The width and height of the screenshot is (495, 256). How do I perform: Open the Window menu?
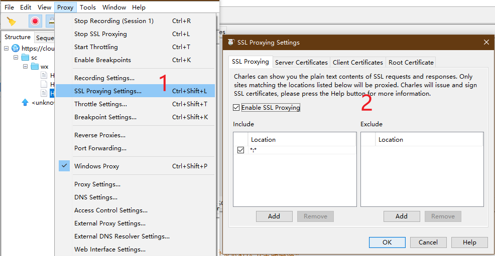[114, 7]
